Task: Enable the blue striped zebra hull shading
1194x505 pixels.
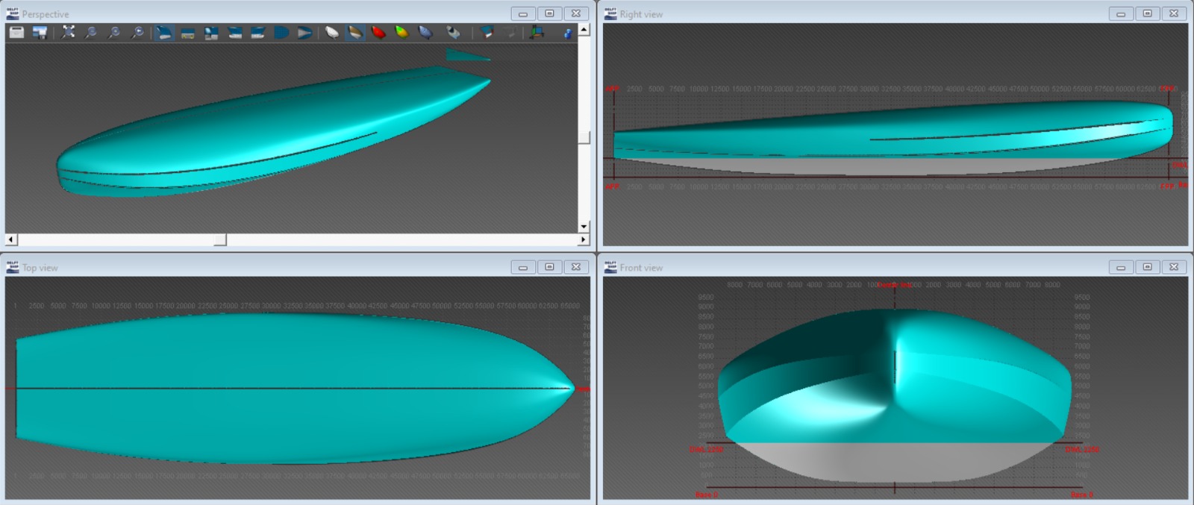Action: [x=425, y=32]
